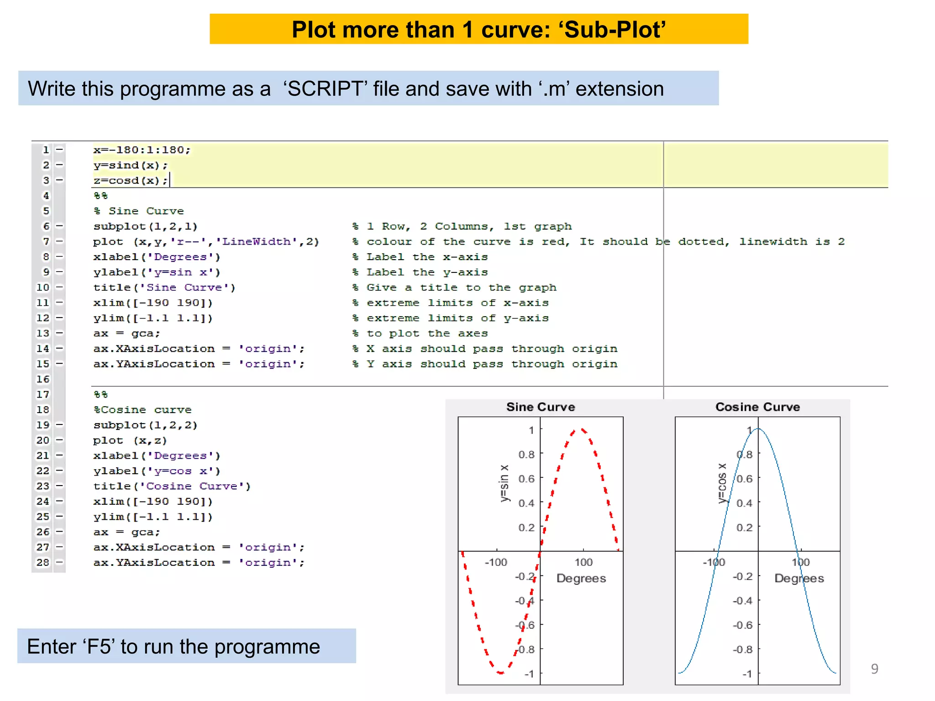This screenshot has width=935, height=701.
Task: Click the red dashed sine curve peak
Action: coord(582,429)
